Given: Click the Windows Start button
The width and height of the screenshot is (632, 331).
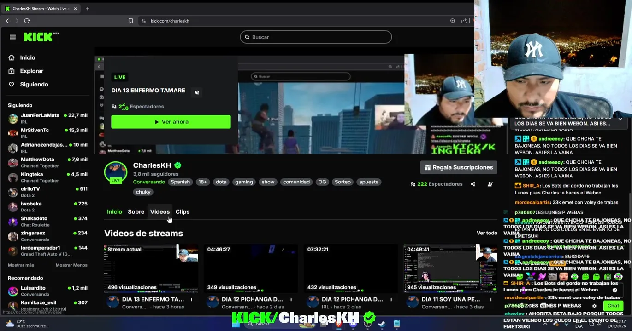Looking at the screenshot, I should (236, 324).
